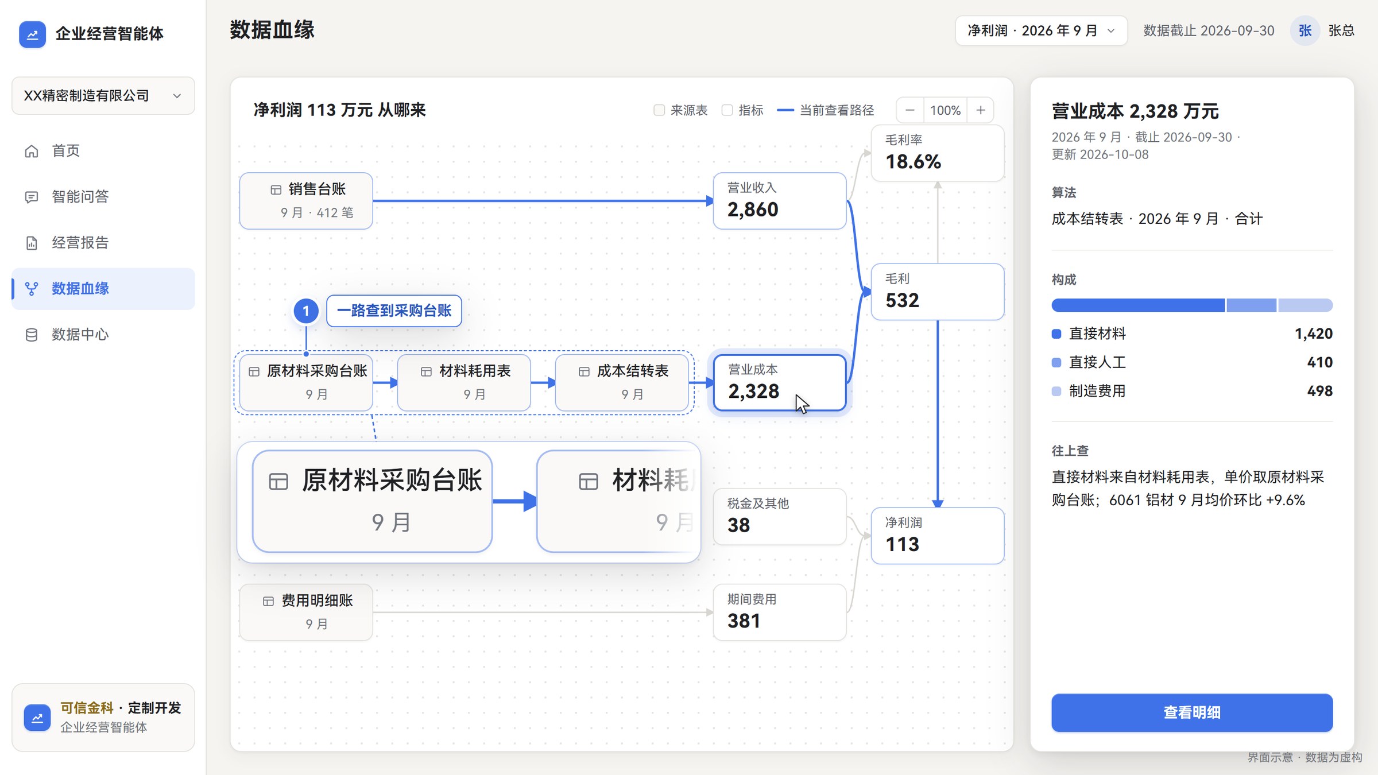1378x775 pixels.
Task: Click the 成本结转表 · 2026 年 9 月 · 合计 text
Action: [1157, 219]
